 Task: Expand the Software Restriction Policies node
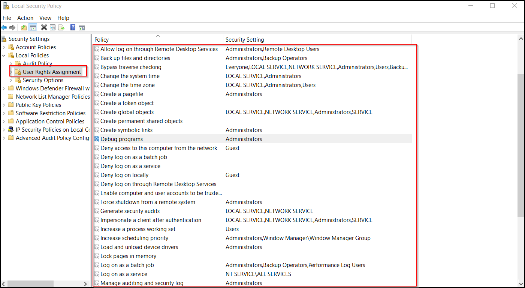[4, 113]
